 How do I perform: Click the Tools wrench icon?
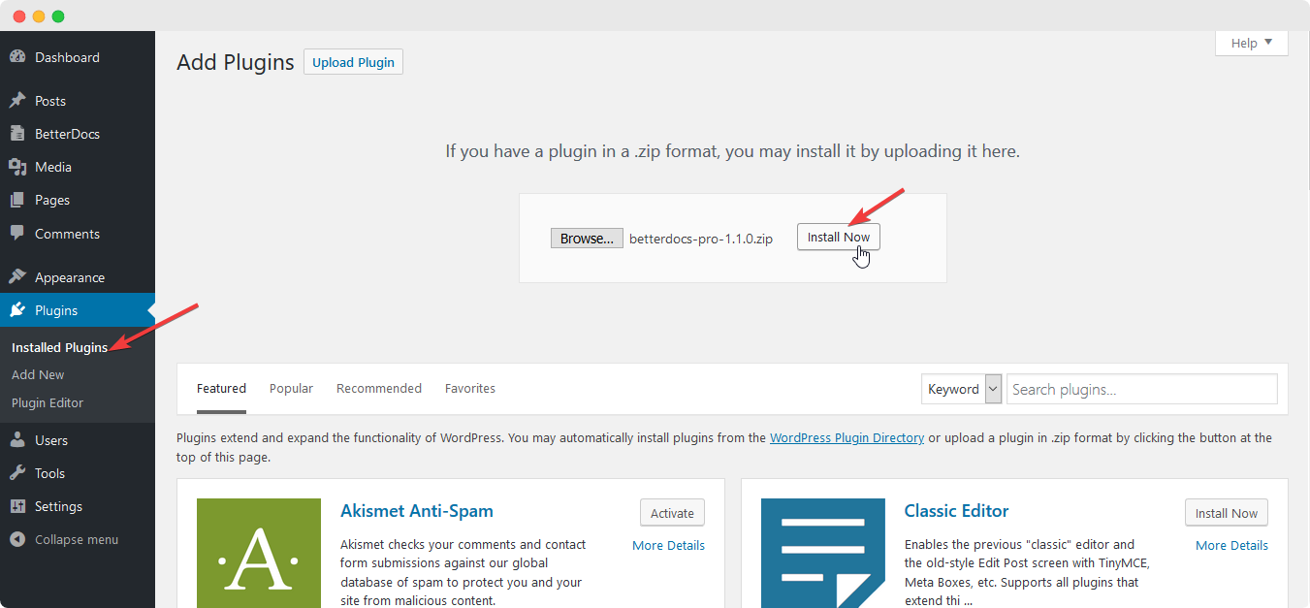[x=17, y=473]
